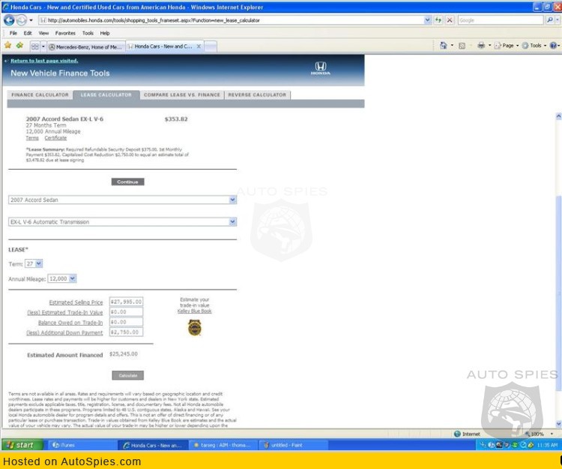
Task: Click the Internet zone status icon
Action: tap(457, 434)
